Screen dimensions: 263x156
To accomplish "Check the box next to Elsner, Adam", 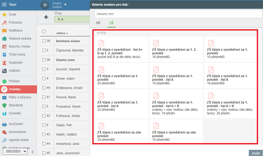I will pyautogui.click(x=44, y=78).
